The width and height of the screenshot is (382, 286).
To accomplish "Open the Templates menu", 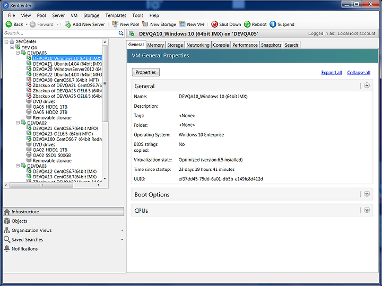I will [116, 15].
